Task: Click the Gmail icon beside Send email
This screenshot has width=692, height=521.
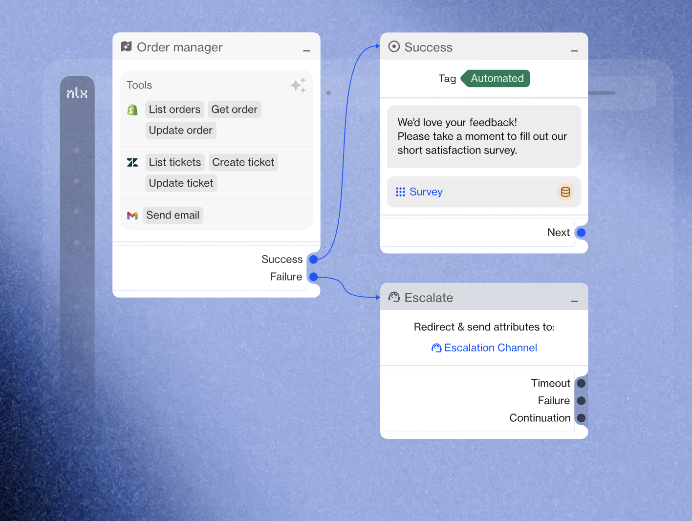Action: (132, 216)
